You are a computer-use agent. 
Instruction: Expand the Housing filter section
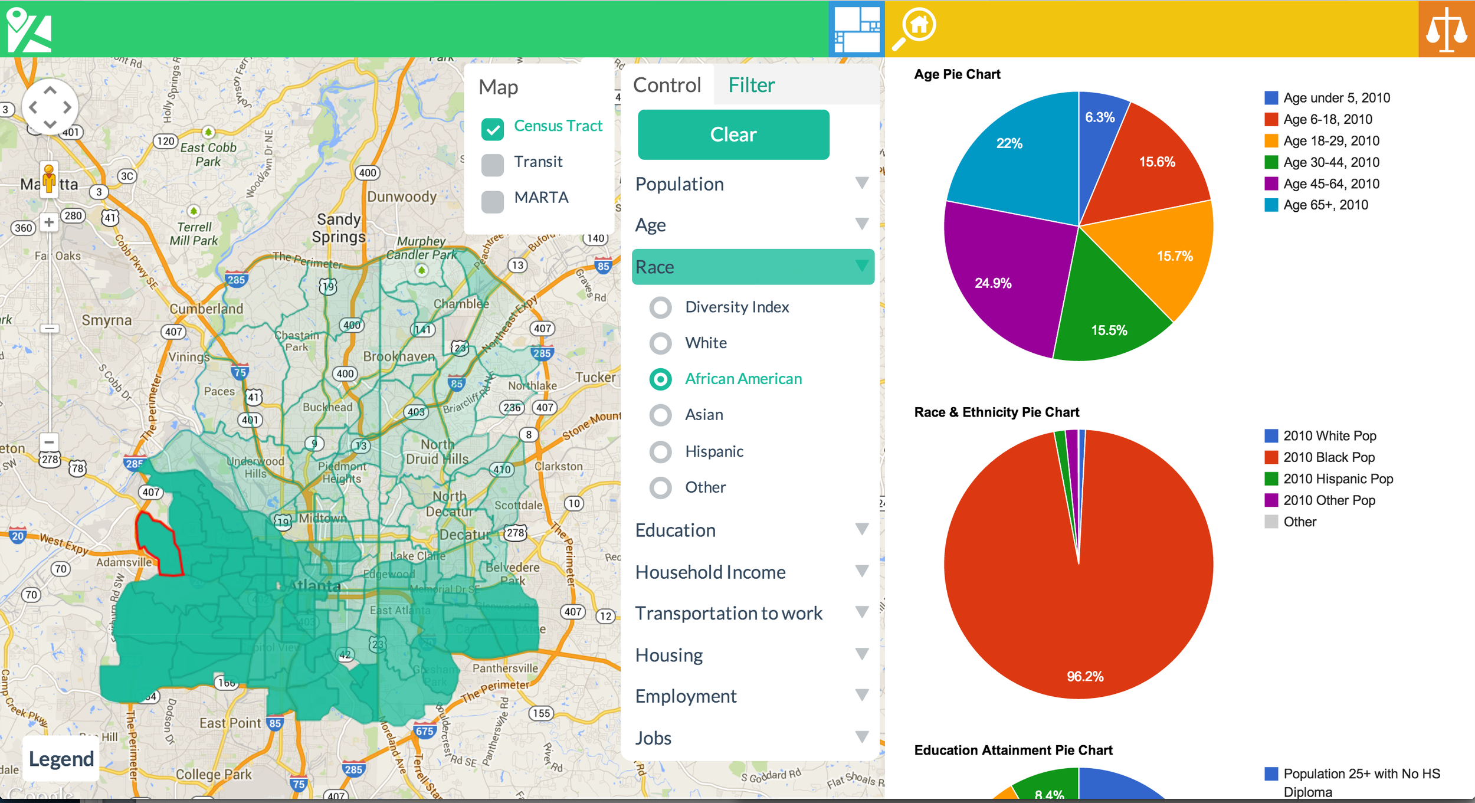click(753, 655)
